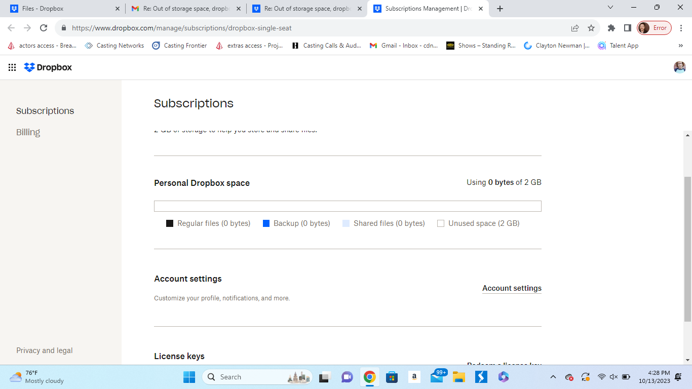Open the Dropbox app grid launcher
The image size is (692, 389).
coord(12,67)
